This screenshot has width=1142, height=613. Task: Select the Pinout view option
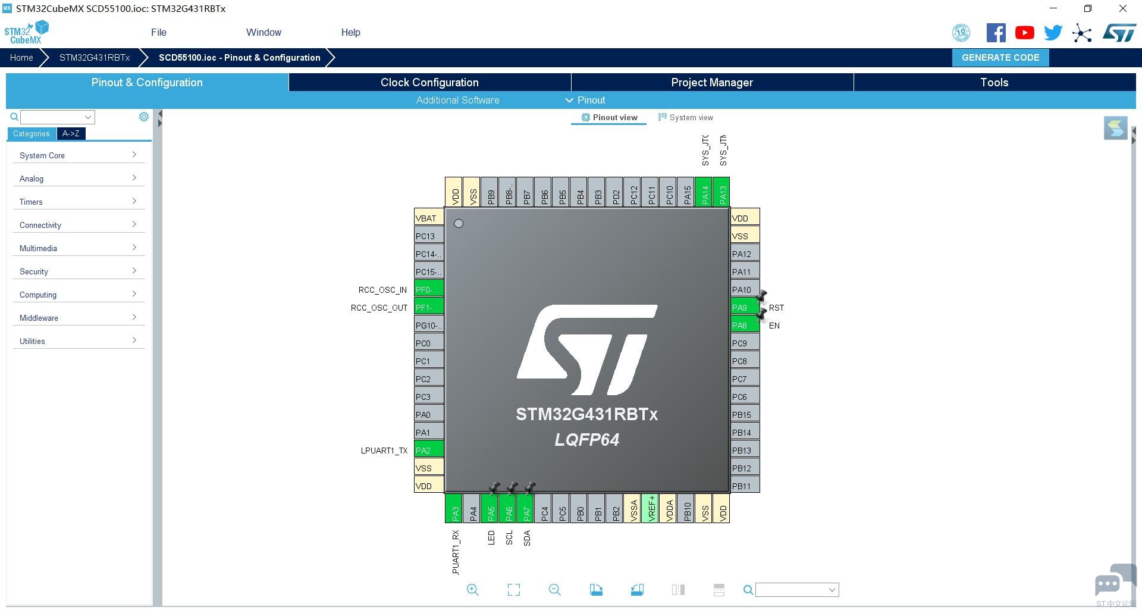click(x=608, y=117)
